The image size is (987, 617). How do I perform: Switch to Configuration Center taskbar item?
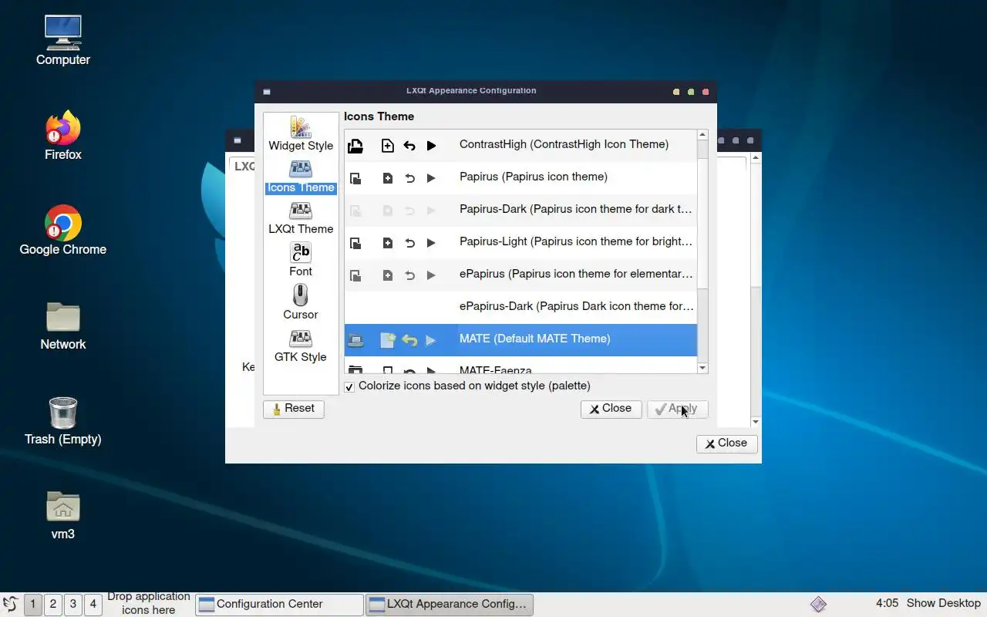[279, 605]
